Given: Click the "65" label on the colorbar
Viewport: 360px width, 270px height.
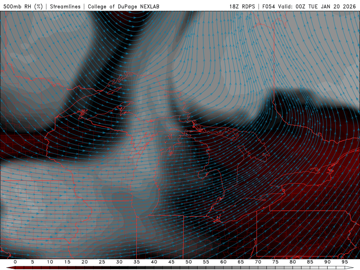Looking at the screenshot, I should tap(241, 262).
